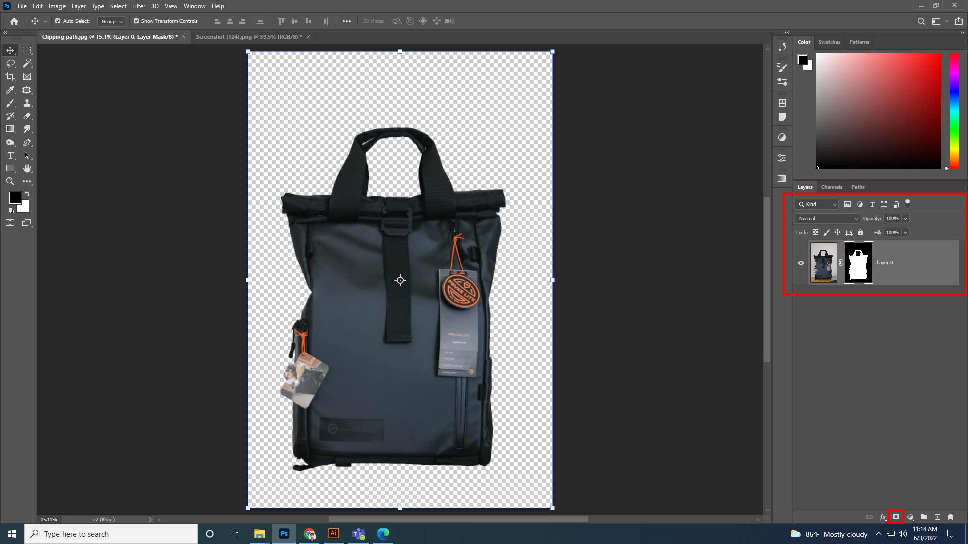Toggle visibility of Layer 0
The height and width of the screenshot is (544, 968).
801,263
